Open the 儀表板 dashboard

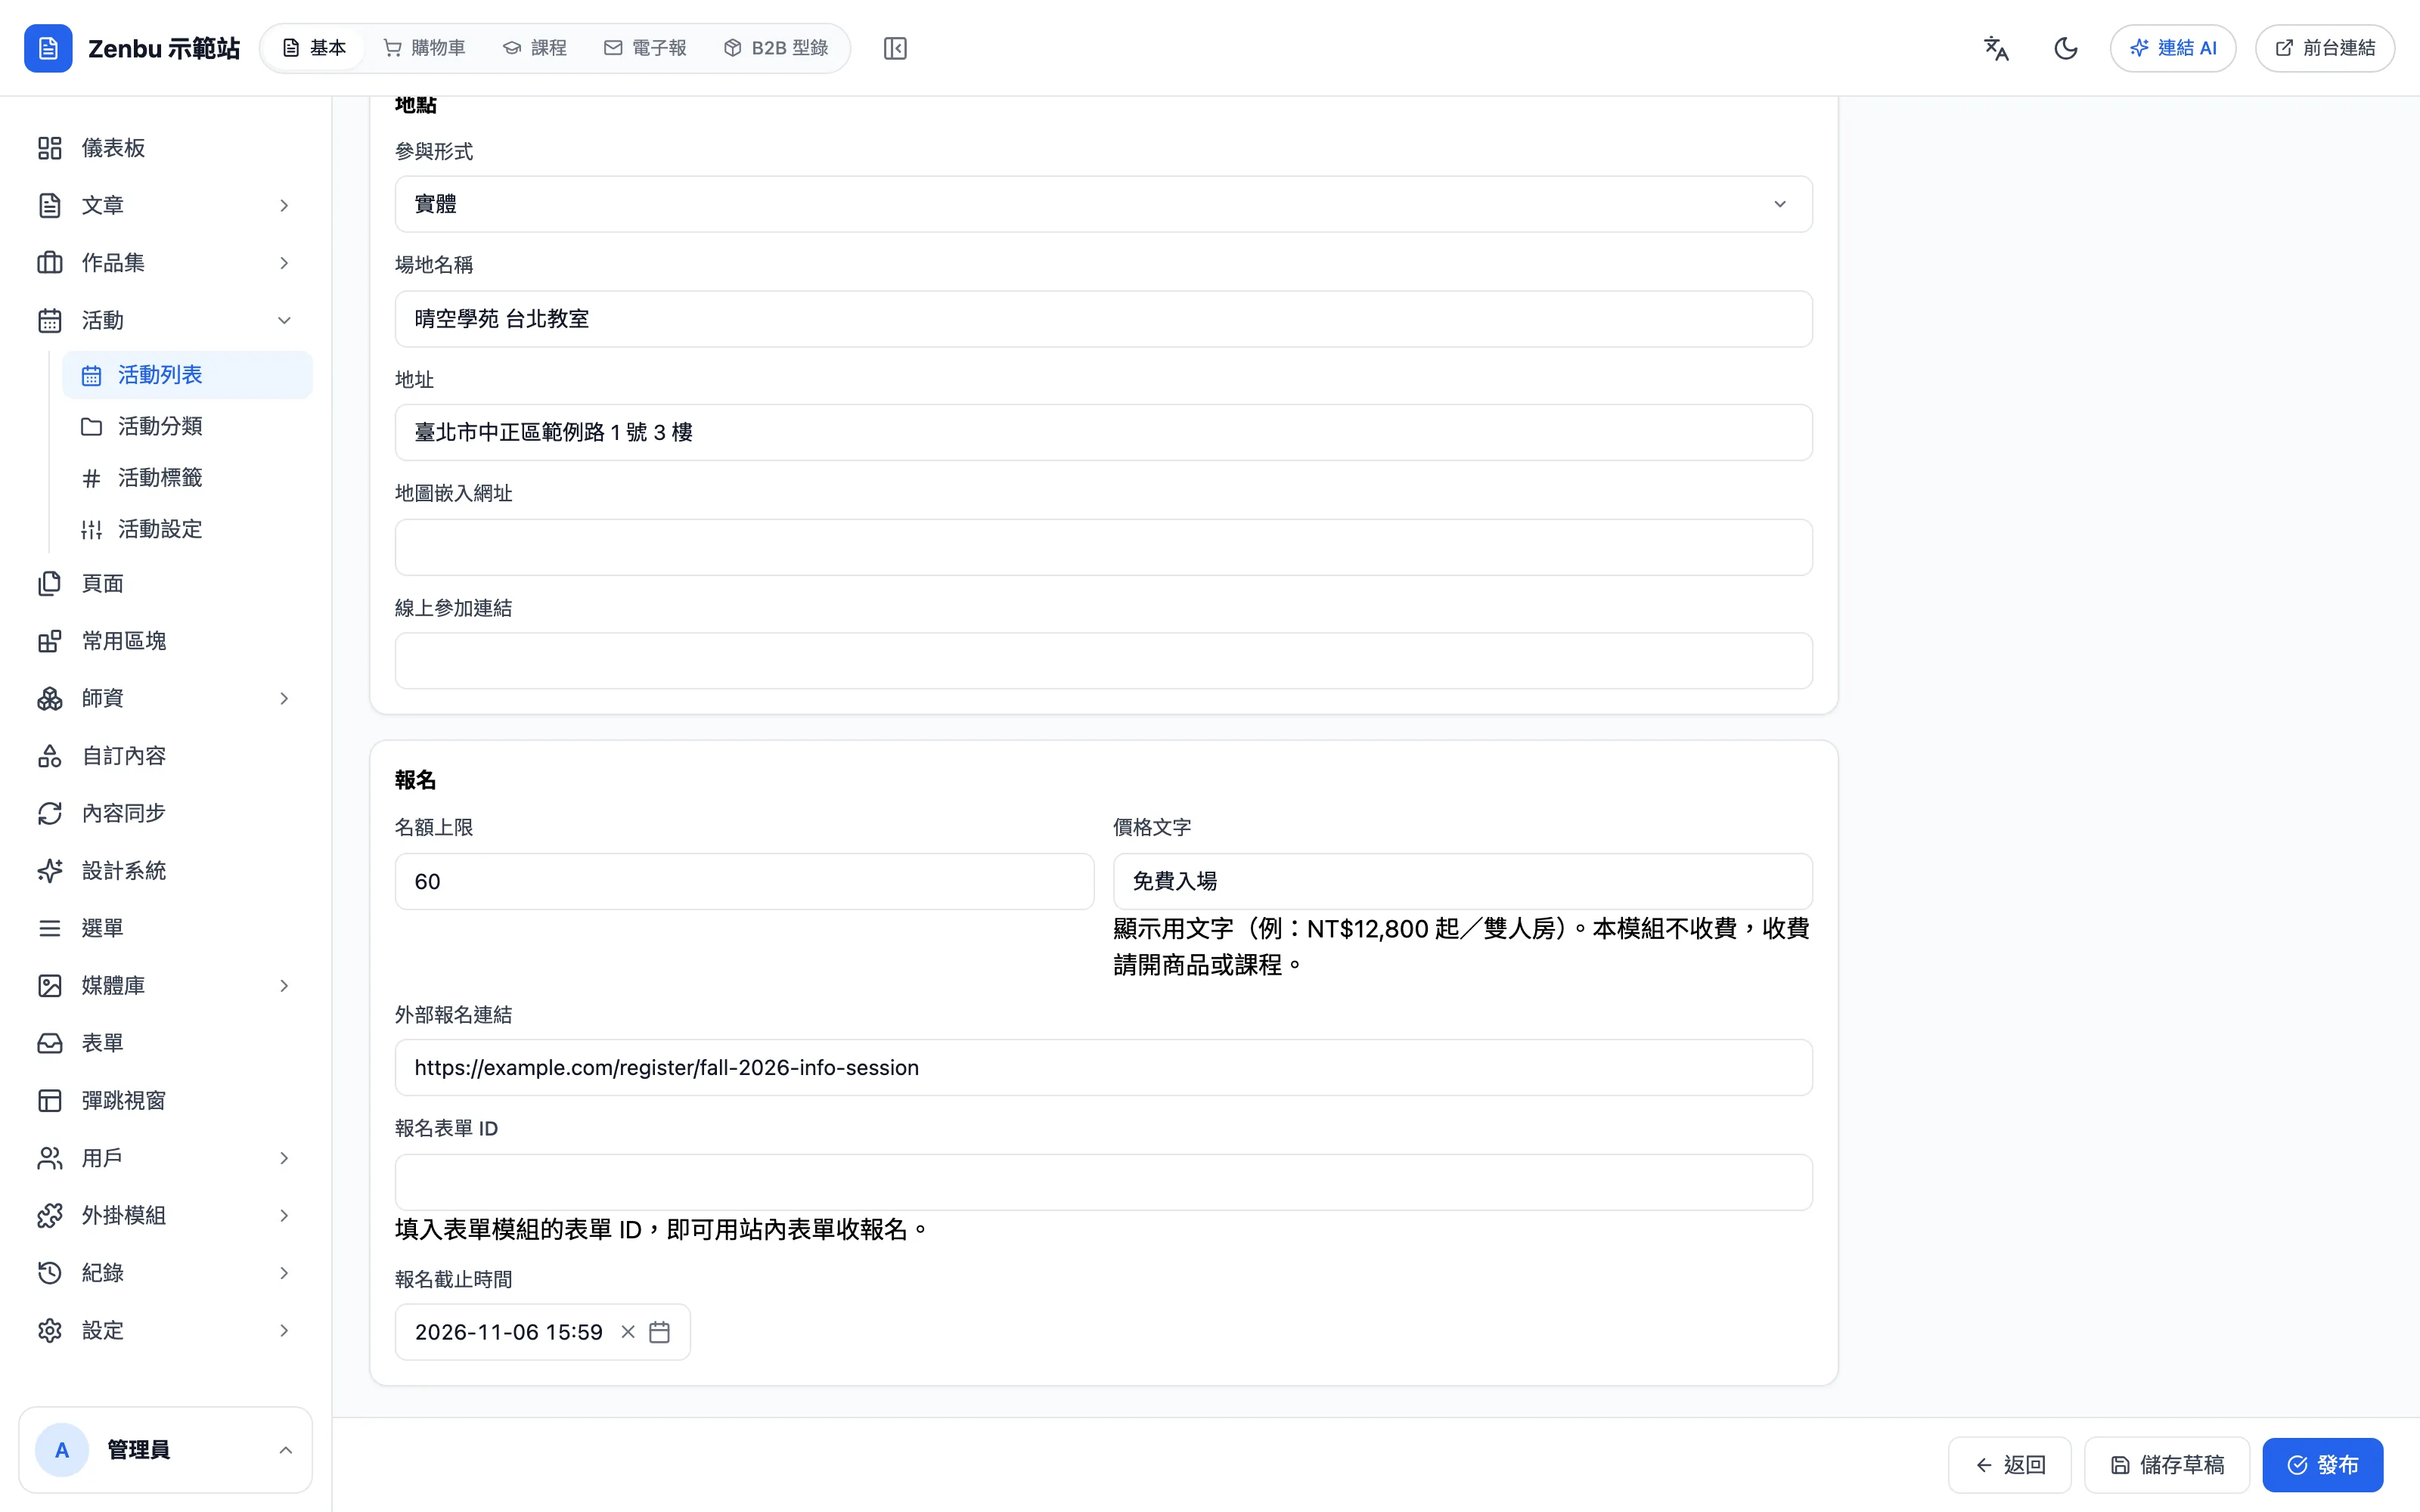(165, 148)
